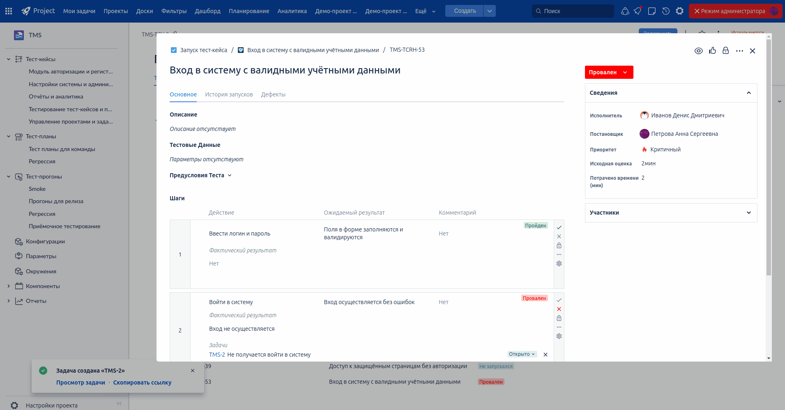The image size is (785, 410).
Task: Click the watch eye icon in dialog header
Action: click(x=698, y=51)
